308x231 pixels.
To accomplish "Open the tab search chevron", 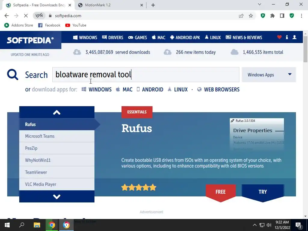I will pos(260,4).
